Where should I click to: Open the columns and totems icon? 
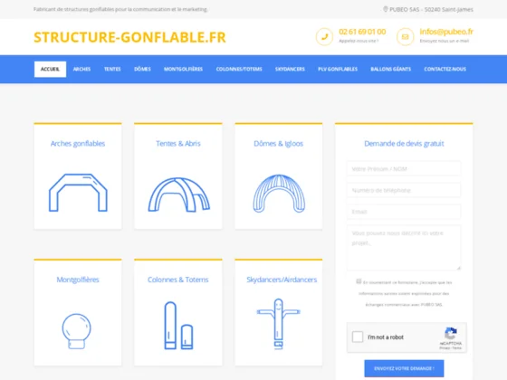click(179, 326)
